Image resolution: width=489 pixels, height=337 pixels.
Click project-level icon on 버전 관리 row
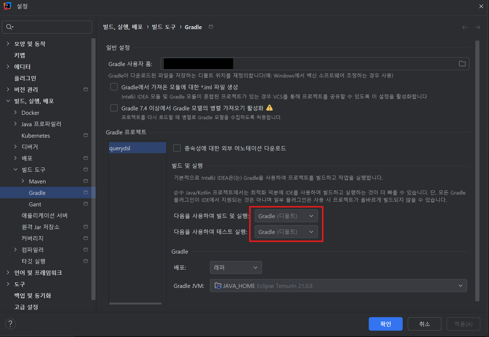pos(86,89)
